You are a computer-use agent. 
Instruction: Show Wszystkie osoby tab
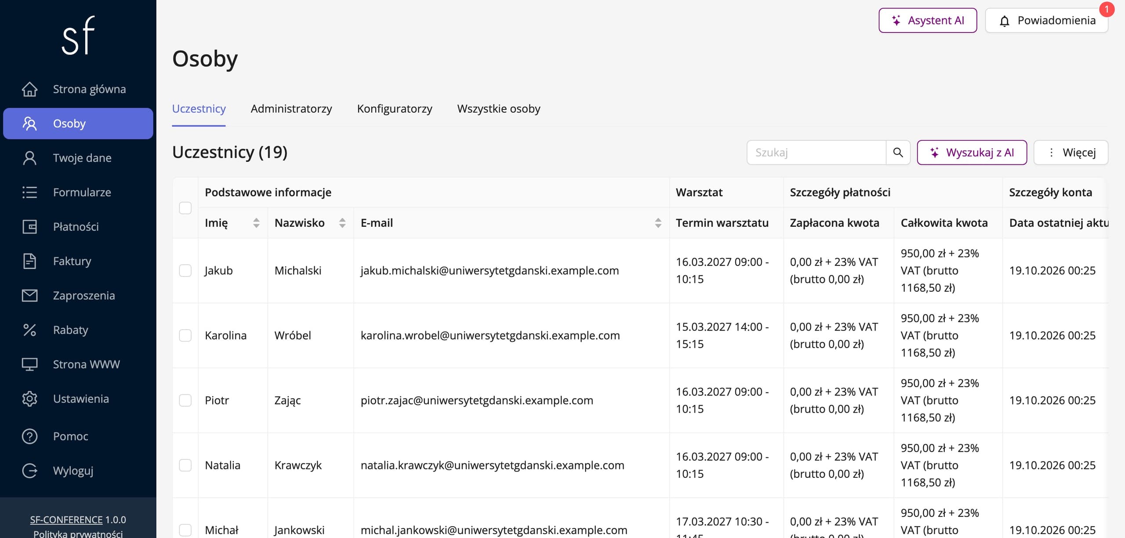[499, 109]
